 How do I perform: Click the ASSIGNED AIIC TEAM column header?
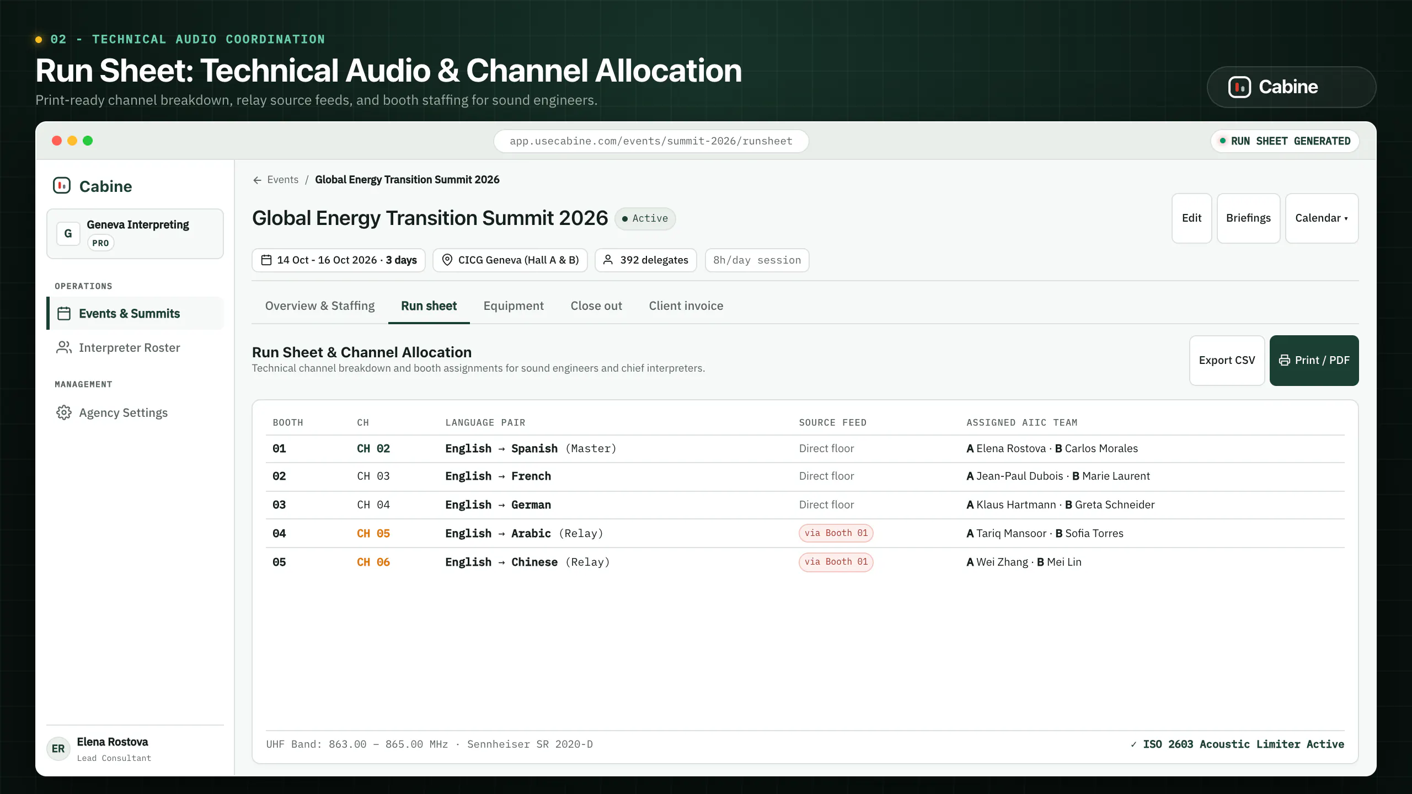coord(1021,423)
